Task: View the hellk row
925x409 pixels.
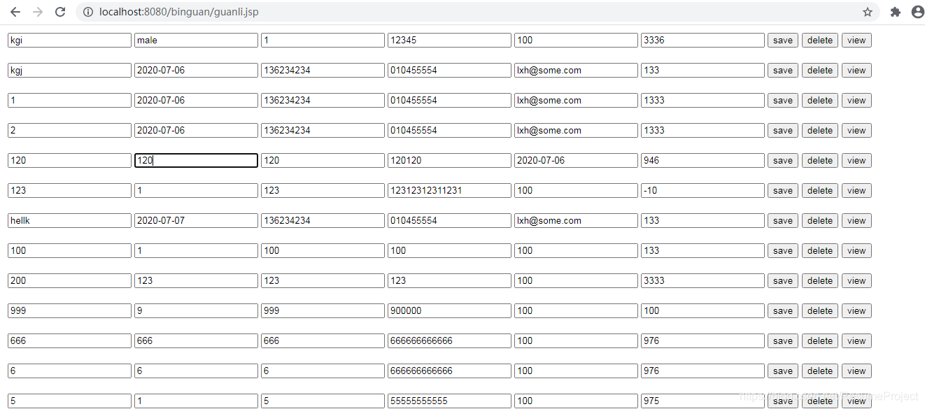Action: tap(856, 221)
